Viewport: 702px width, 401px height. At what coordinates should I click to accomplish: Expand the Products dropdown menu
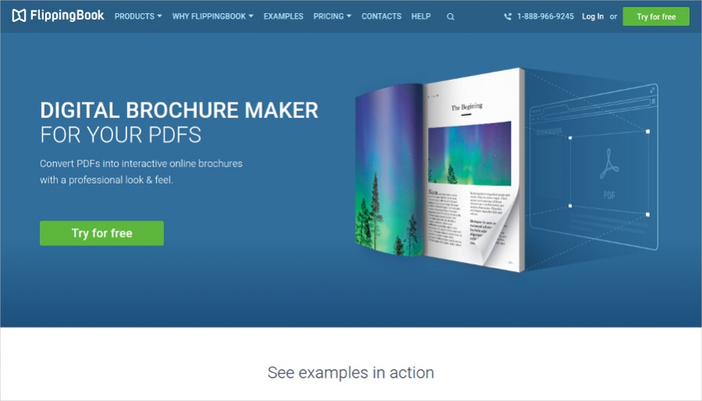click(x=138, y=16)
